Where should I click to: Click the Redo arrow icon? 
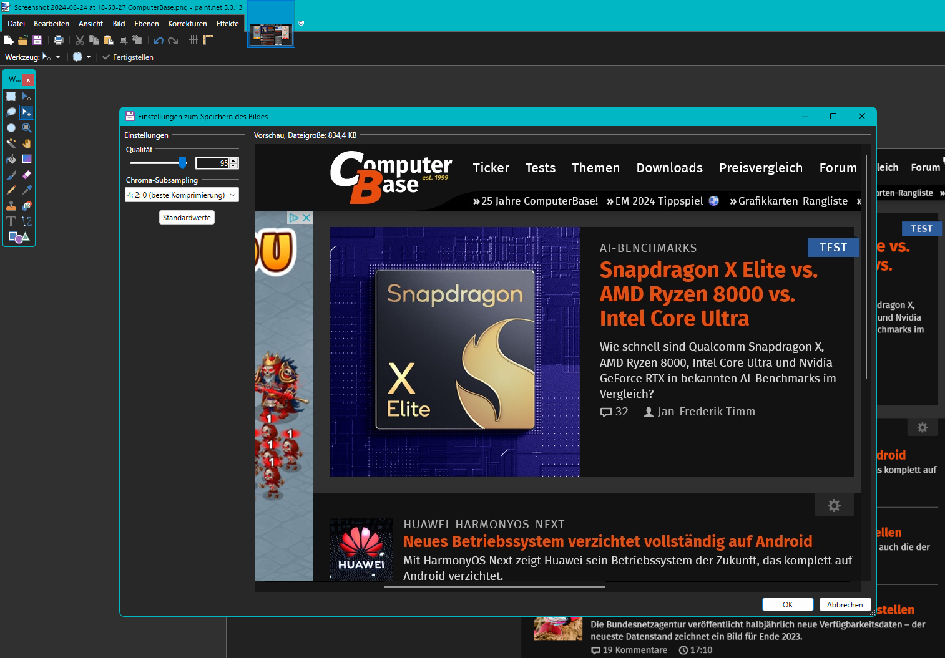173,40
